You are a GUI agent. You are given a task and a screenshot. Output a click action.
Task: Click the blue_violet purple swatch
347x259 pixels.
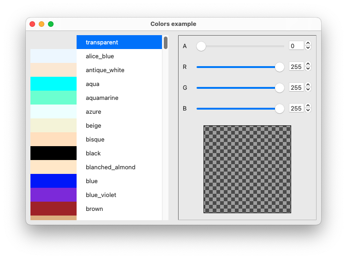(x=54, y=195)
